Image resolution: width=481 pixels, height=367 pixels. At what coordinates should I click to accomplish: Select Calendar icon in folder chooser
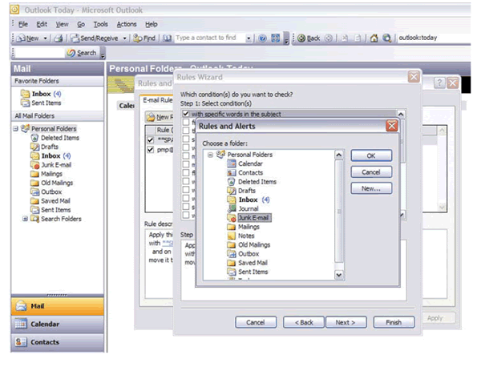tap(232, 163)
